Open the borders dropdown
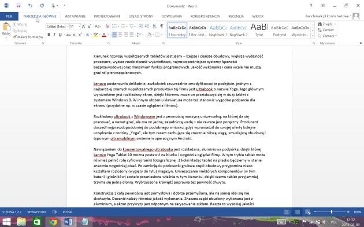Viewport: 364px width, 227px height. pyautogui.click(x=162, y=35)
